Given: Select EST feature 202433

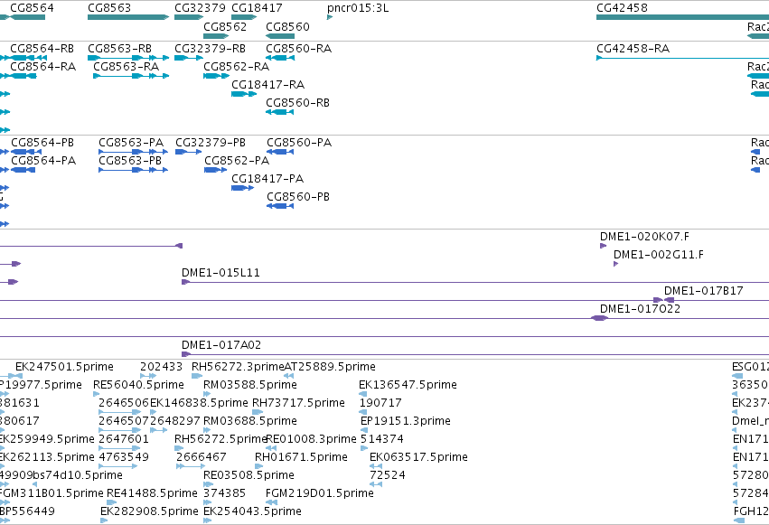Looking at the screenshot, I should pos(148,376).
